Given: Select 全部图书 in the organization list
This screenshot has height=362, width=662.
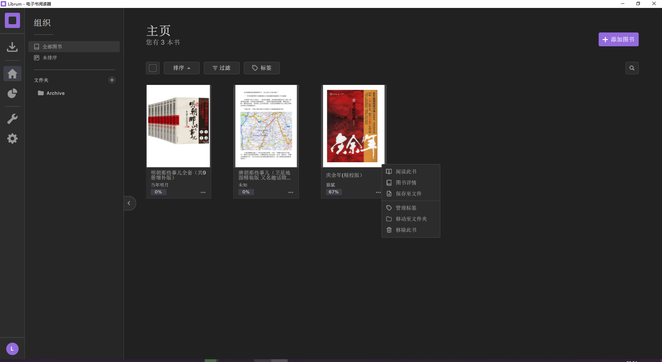Looking at the screenshot, I should pyautogui.click(x=52, y=46).
